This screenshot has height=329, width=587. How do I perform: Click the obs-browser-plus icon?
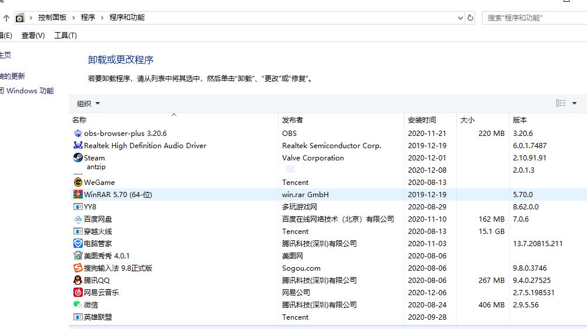[x=78, y=133]
